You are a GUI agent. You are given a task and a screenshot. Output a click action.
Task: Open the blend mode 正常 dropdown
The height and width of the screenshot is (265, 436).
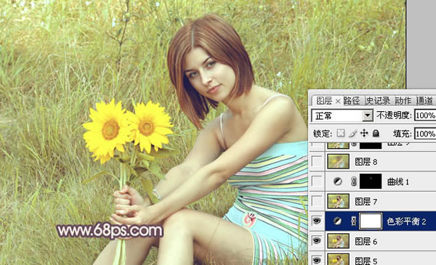[x=367, y=115]
